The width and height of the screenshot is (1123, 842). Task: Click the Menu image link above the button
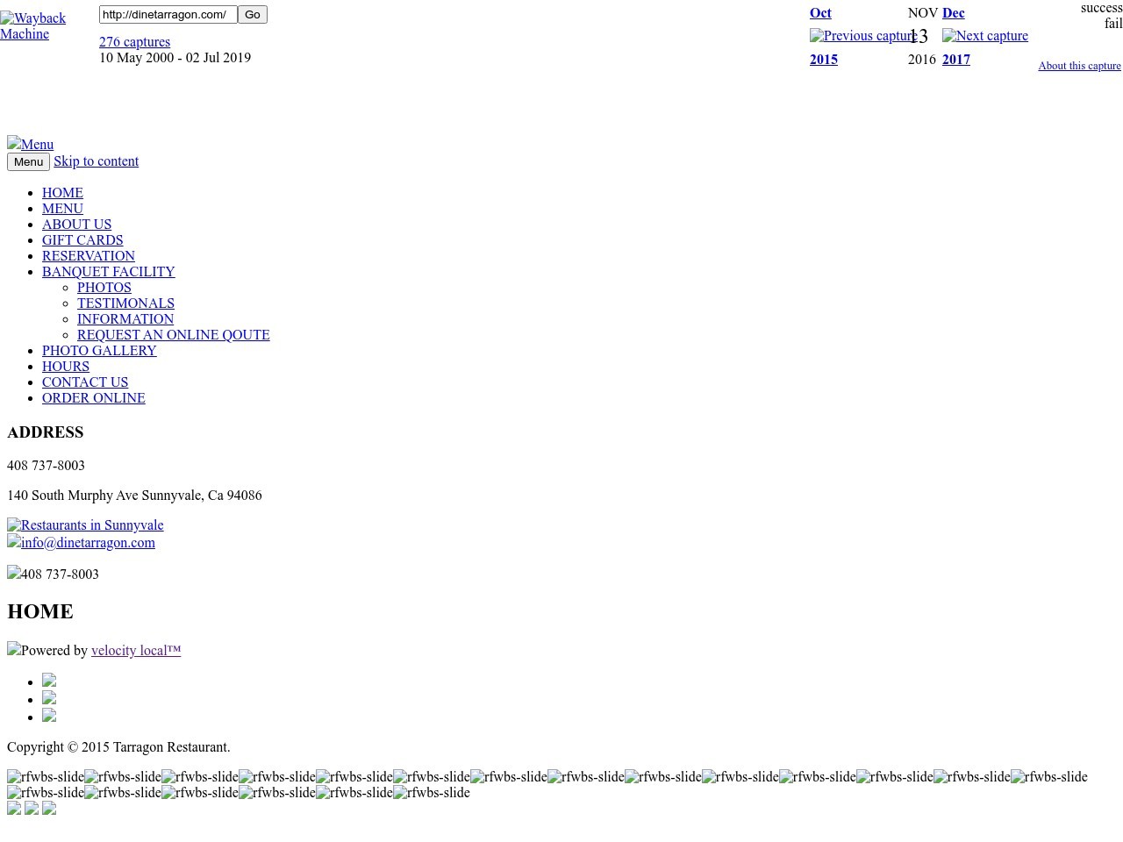tap(31, 145)
